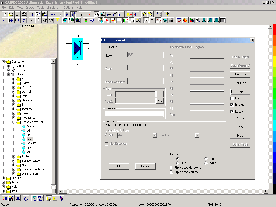Tick the Not Exported checkbox
Image resolution: width=276 pixels, height=207 pixels.
pos(106,144)
